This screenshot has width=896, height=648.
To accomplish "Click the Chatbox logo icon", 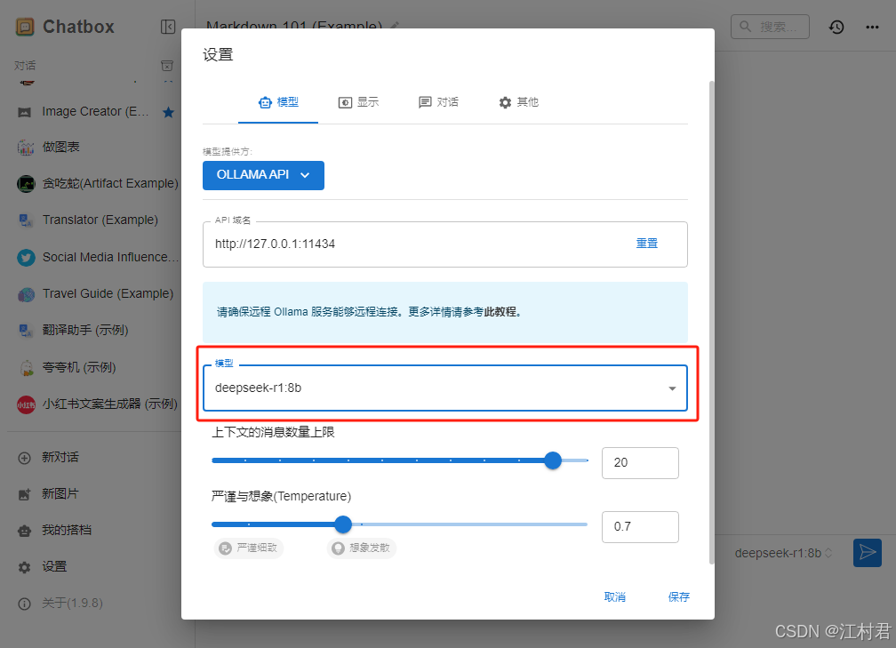I will (x=25, y=27).
